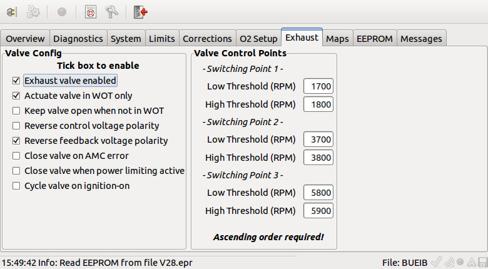Disable the Exhaust valve enabled checkbox
The image size is (488, 269).
16,81
